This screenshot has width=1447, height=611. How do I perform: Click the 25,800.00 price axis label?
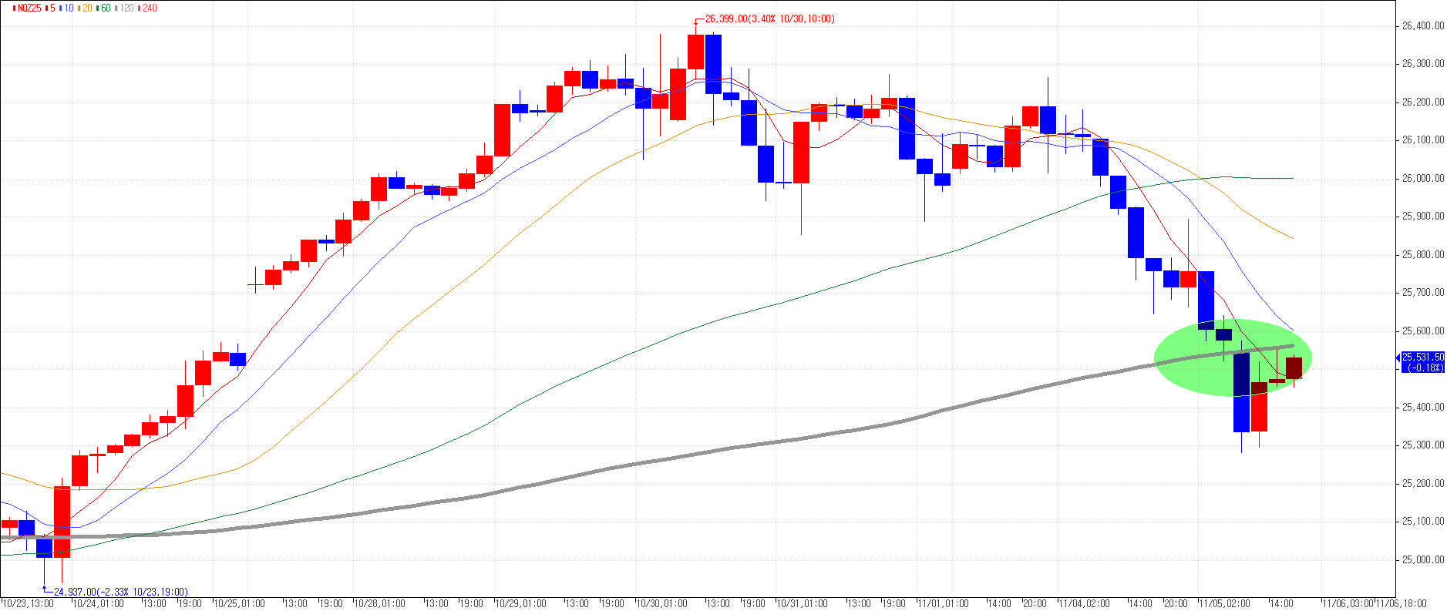click(1423, 255)
